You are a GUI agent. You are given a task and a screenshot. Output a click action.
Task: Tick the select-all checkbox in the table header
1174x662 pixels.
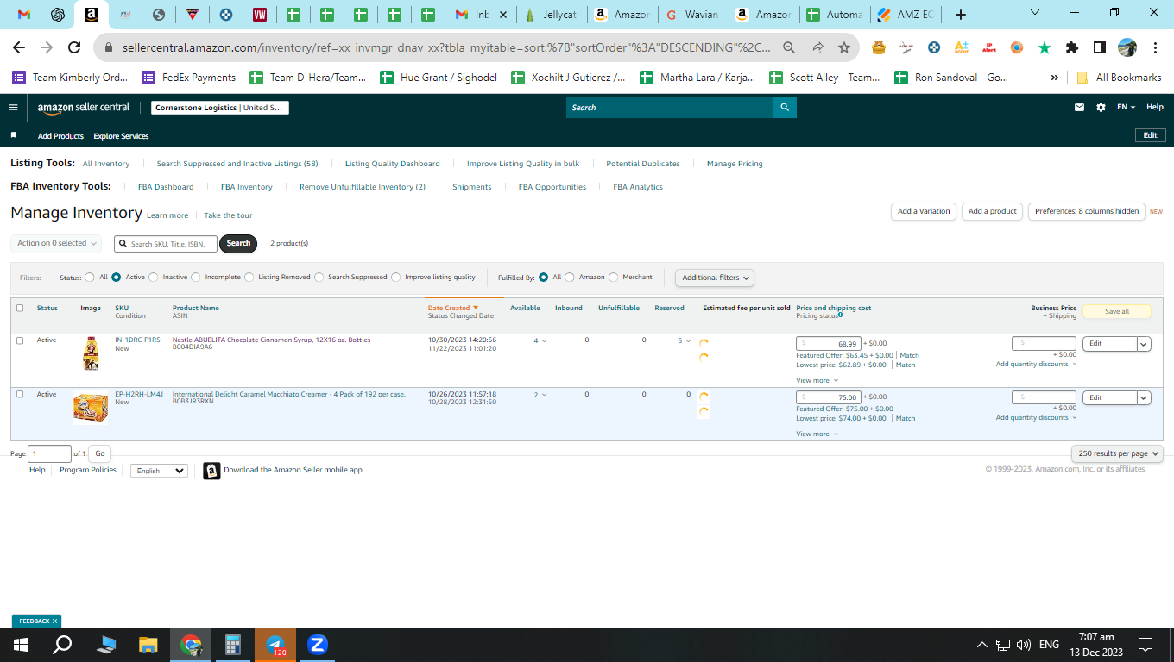[x=20, y=308]
